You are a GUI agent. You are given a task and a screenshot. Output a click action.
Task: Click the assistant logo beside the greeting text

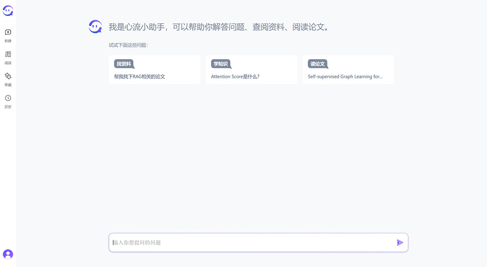pyautogui.click(x=95, y=26)
